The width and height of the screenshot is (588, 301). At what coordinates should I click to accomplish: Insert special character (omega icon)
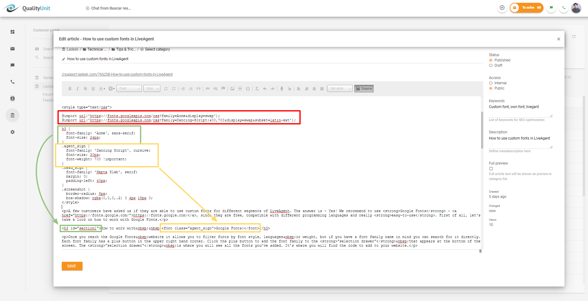tap(248, 89)
